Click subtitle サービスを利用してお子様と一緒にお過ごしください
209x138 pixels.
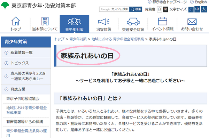coord(131,81)
